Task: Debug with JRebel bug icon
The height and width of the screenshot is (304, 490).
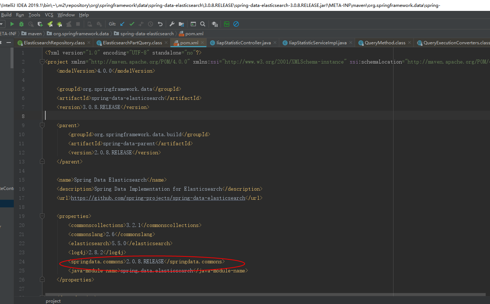Action: (x=59, y=24)
